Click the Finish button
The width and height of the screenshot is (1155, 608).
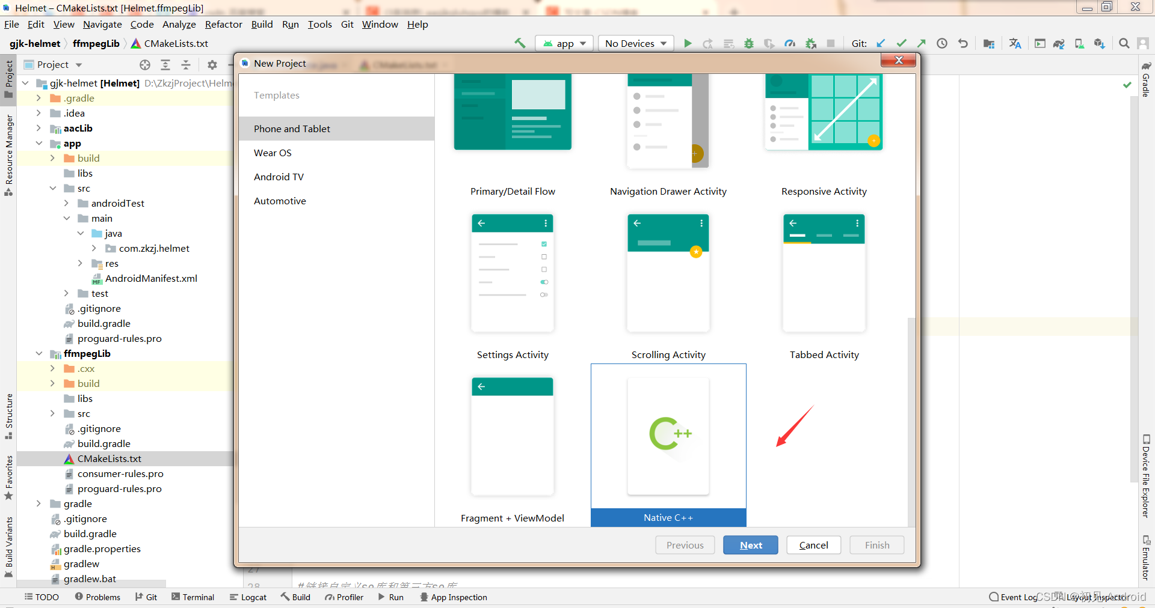[x=877, y=545]
